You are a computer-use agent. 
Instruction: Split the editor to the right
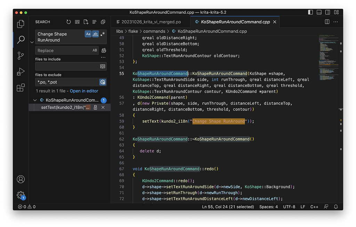pos(327,22)
